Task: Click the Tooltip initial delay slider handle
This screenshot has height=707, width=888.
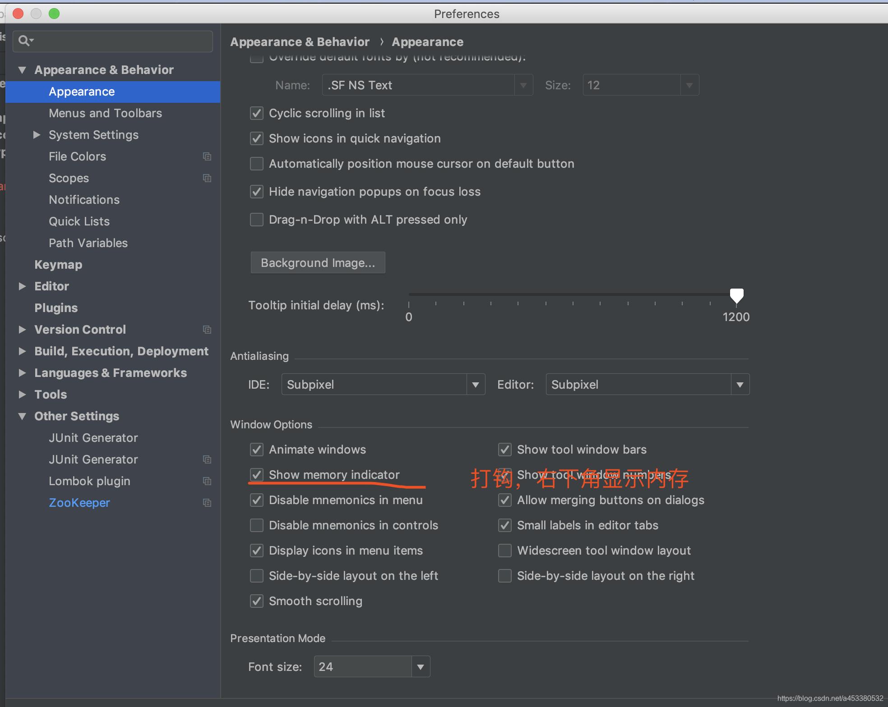Action: (736, 296)
